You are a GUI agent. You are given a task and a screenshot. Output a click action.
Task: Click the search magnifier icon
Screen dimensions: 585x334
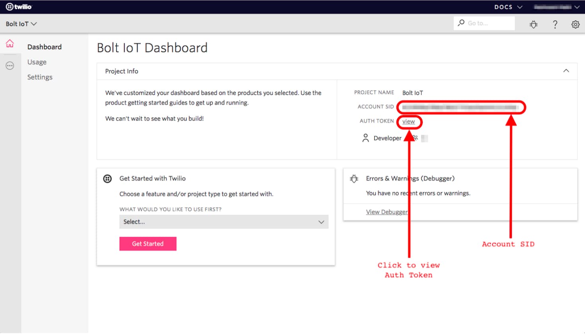[x=461, y=23]
